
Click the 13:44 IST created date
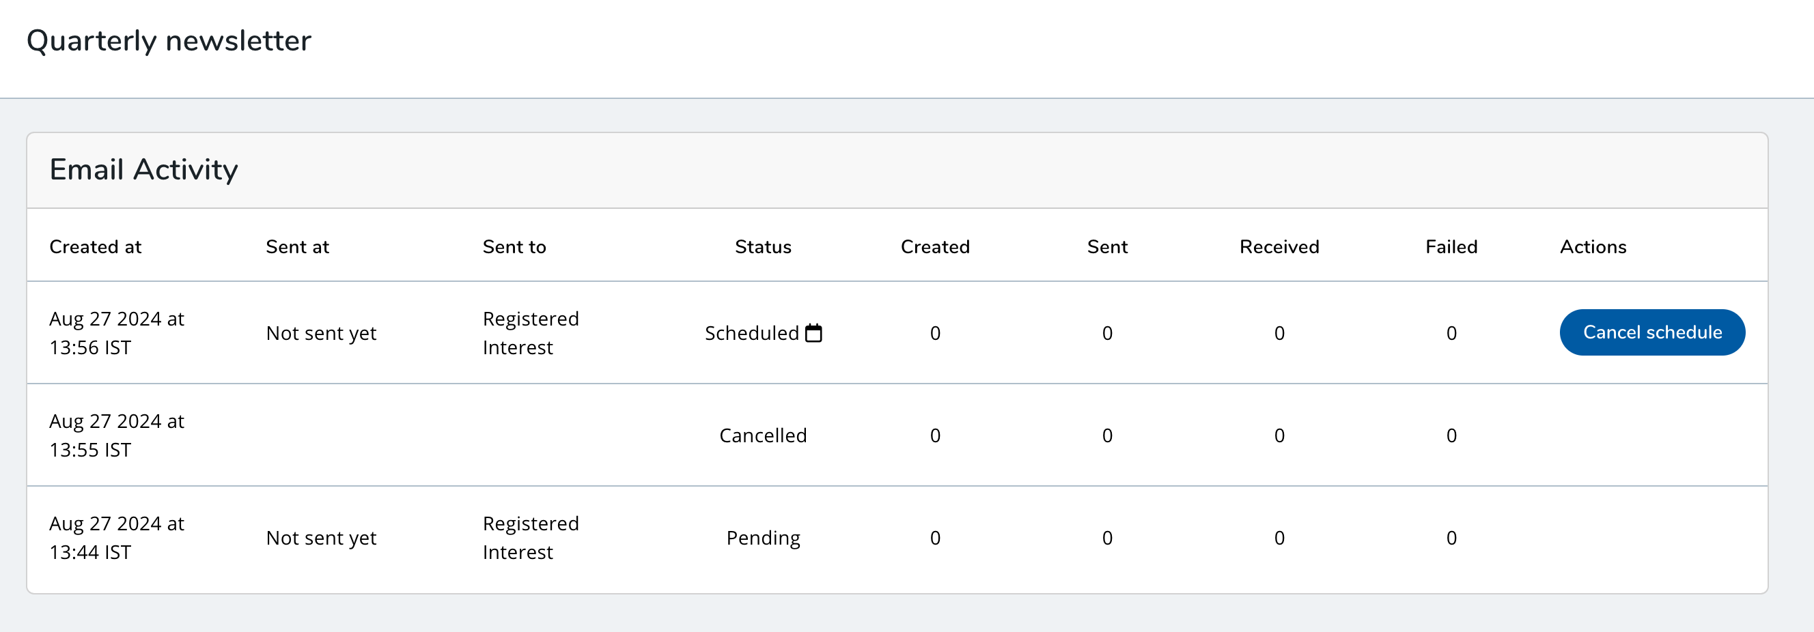(x=116, y=538)
